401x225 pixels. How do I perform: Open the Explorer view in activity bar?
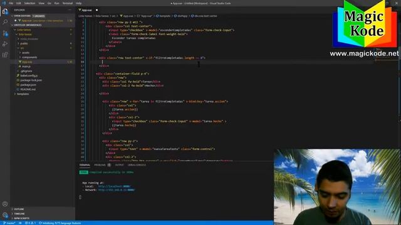[x=5, y=11]
